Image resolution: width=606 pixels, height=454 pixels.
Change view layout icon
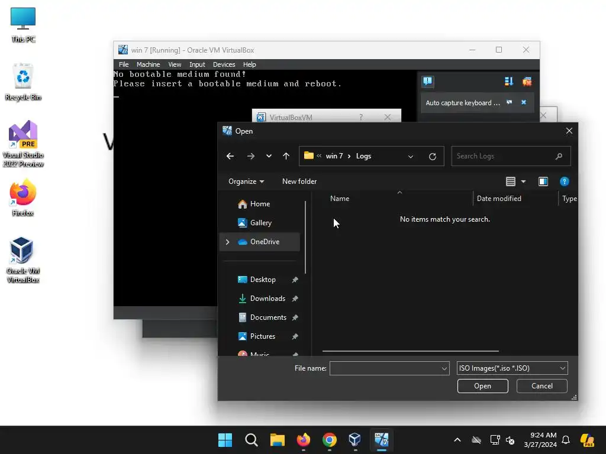(x=511, y=181)
